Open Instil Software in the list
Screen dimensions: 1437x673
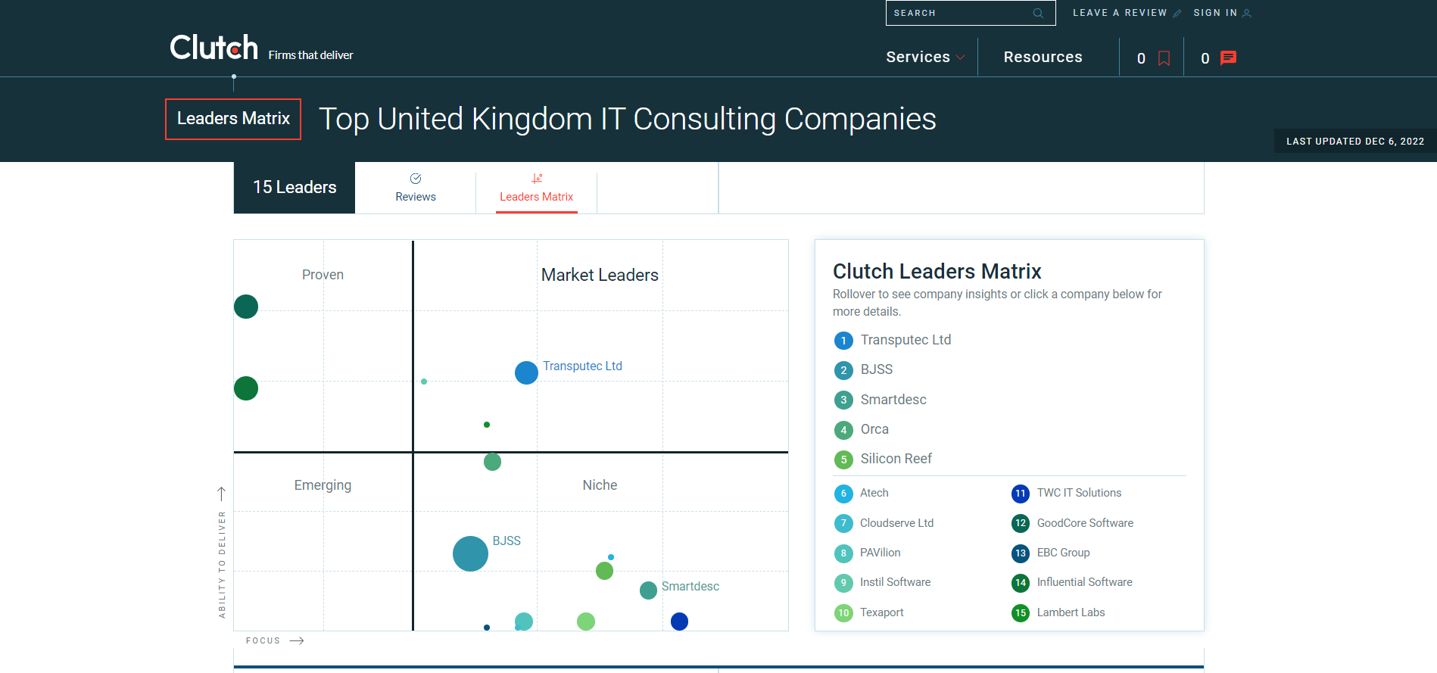[896, 582]
